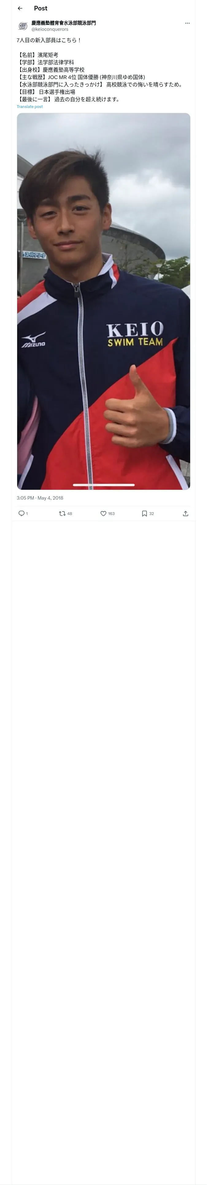Click the @keioconquerors handle
Viewport: 207px width, 1185px height.
click(50, 29)
